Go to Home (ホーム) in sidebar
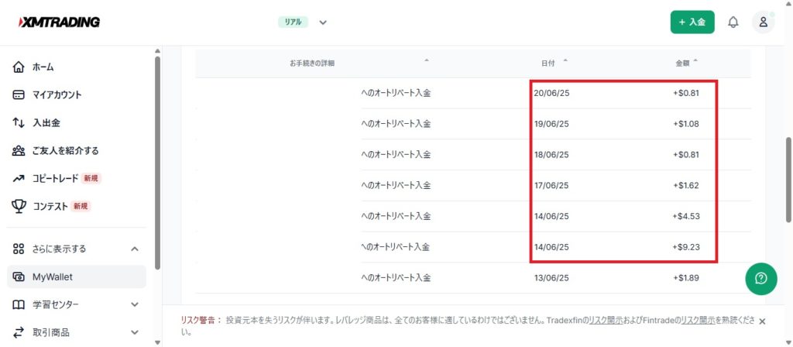The height and width of the screenshot is (347, 793). (43, 67)
